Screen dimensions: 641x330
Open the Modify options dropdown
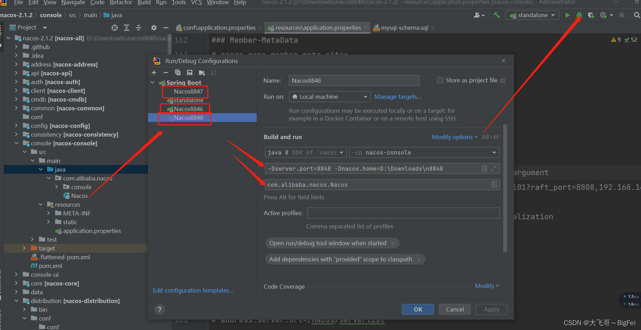click(454, 137)
